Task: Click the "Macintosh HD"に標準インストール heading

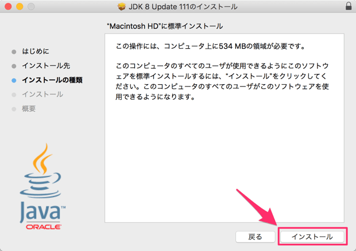Action: [x=165, y=26]
